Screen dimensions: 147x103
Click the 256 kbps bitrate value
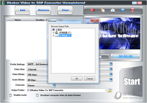pyautogui.click(x=32, y=75)
